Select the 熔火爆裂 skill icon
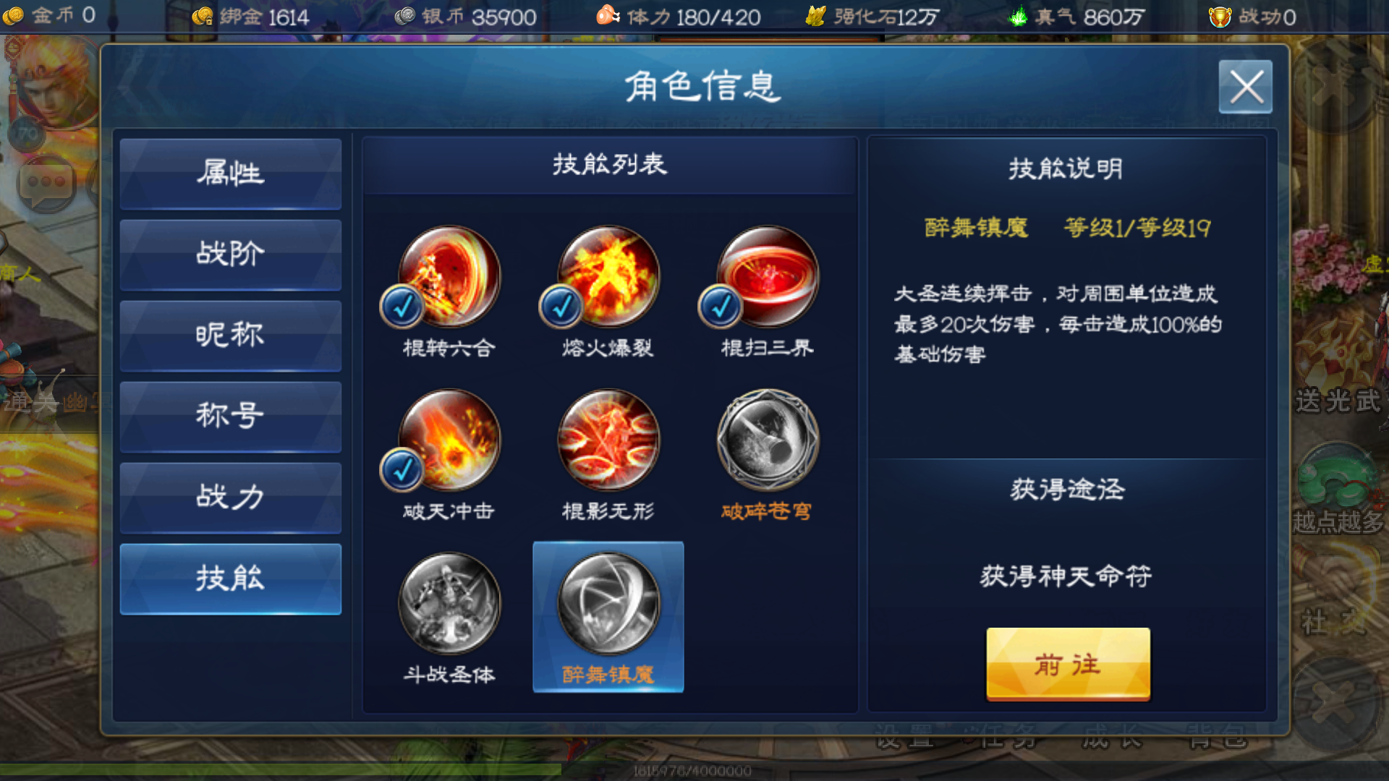 608,276
